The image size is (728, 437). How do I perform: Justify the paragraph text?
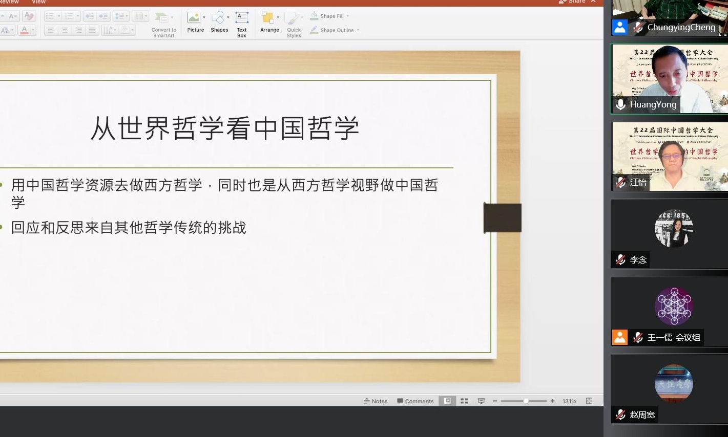tap(92, 31)
